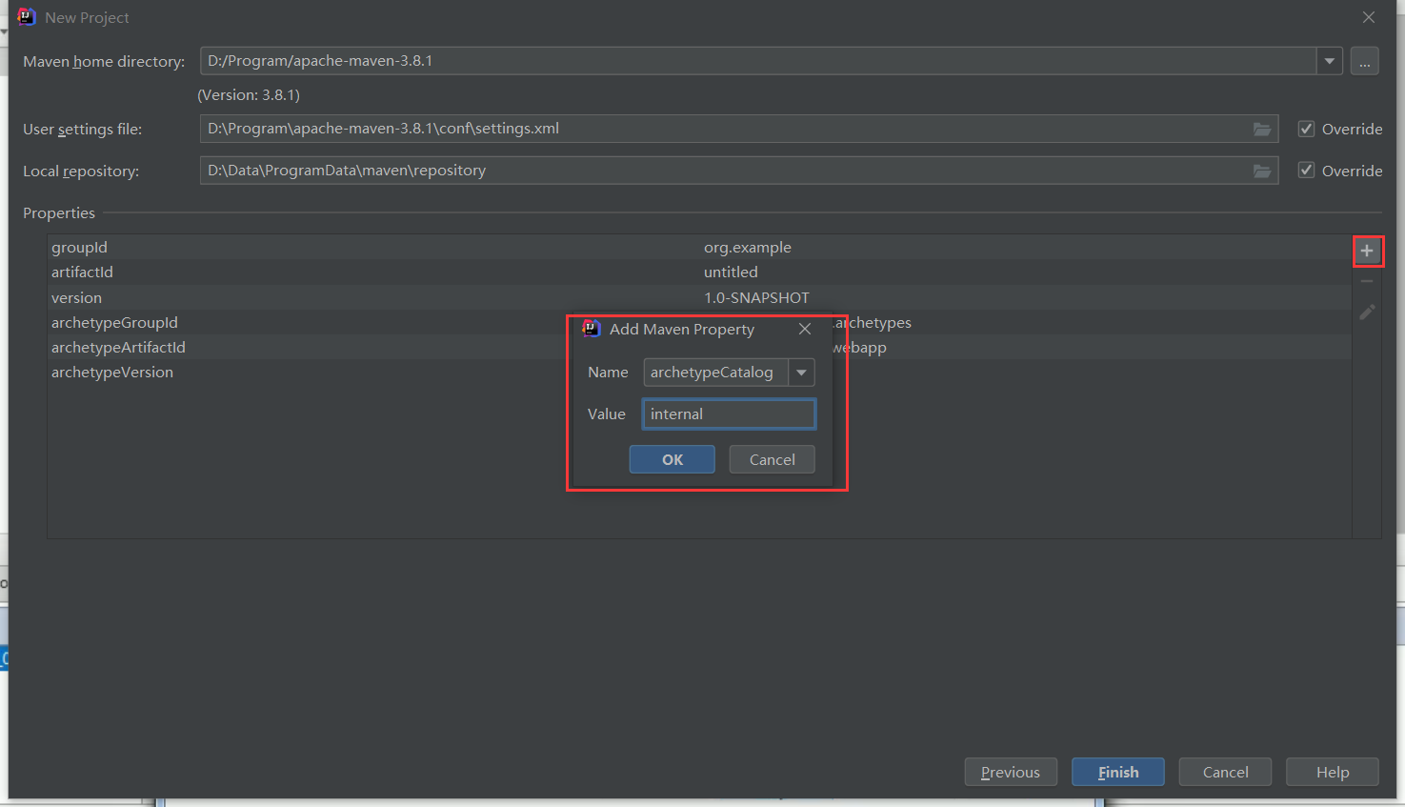The height and width of the screenshot is (807, 1405).
Task: Click the Previous button
Action: (1011, 772)
